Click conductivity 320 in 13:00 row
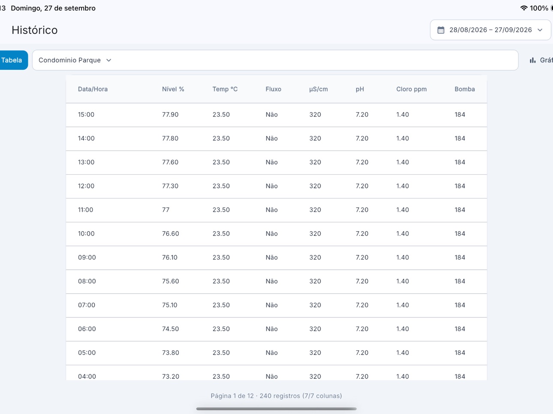Image resolution: width=553 pixels, height=414 pixels. click(315, 162)
